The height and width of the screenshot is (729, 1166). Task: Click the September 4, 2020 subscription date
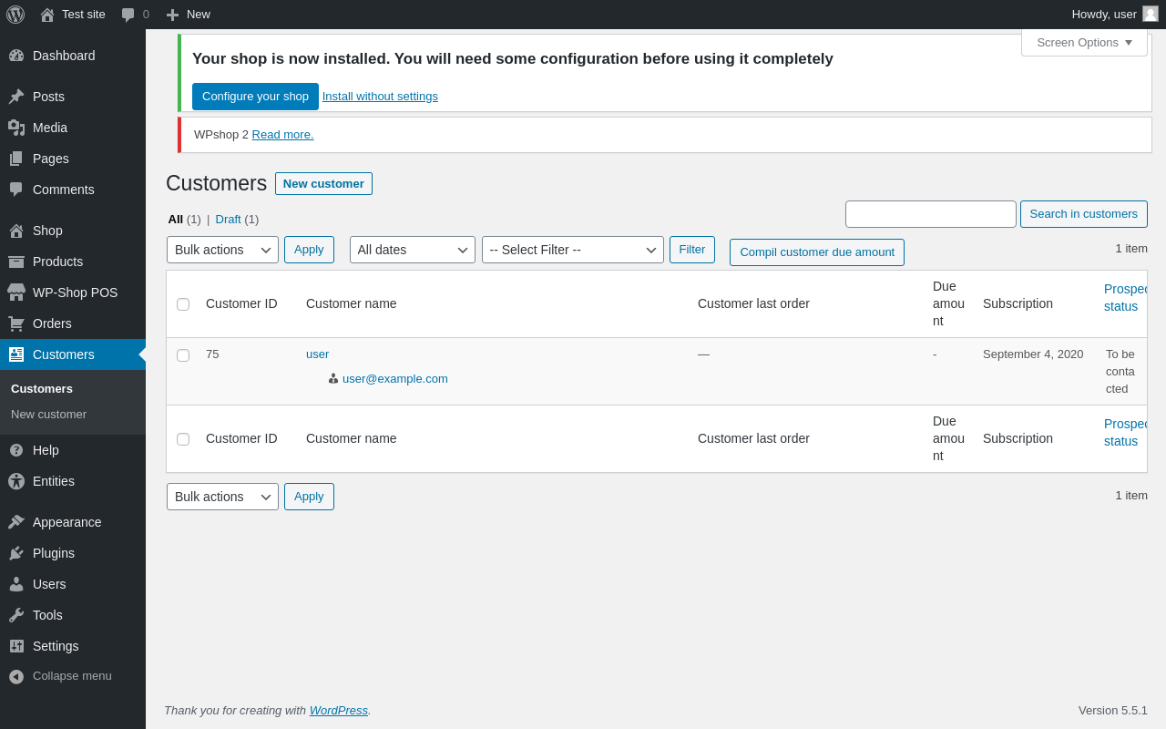(1033, 354)
